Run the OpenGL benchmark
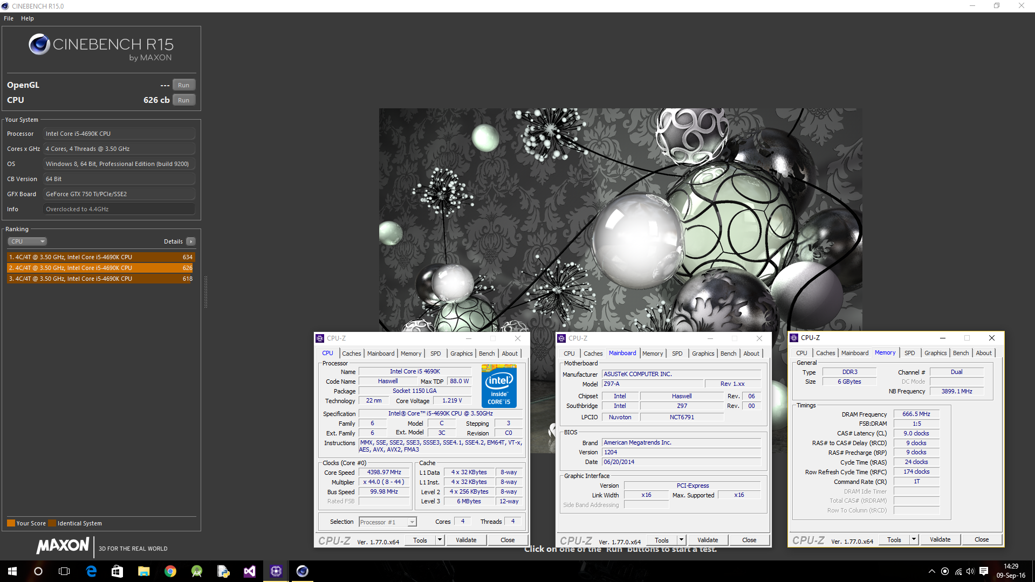This screenshot has height=582, width=1035. point(184,85)
